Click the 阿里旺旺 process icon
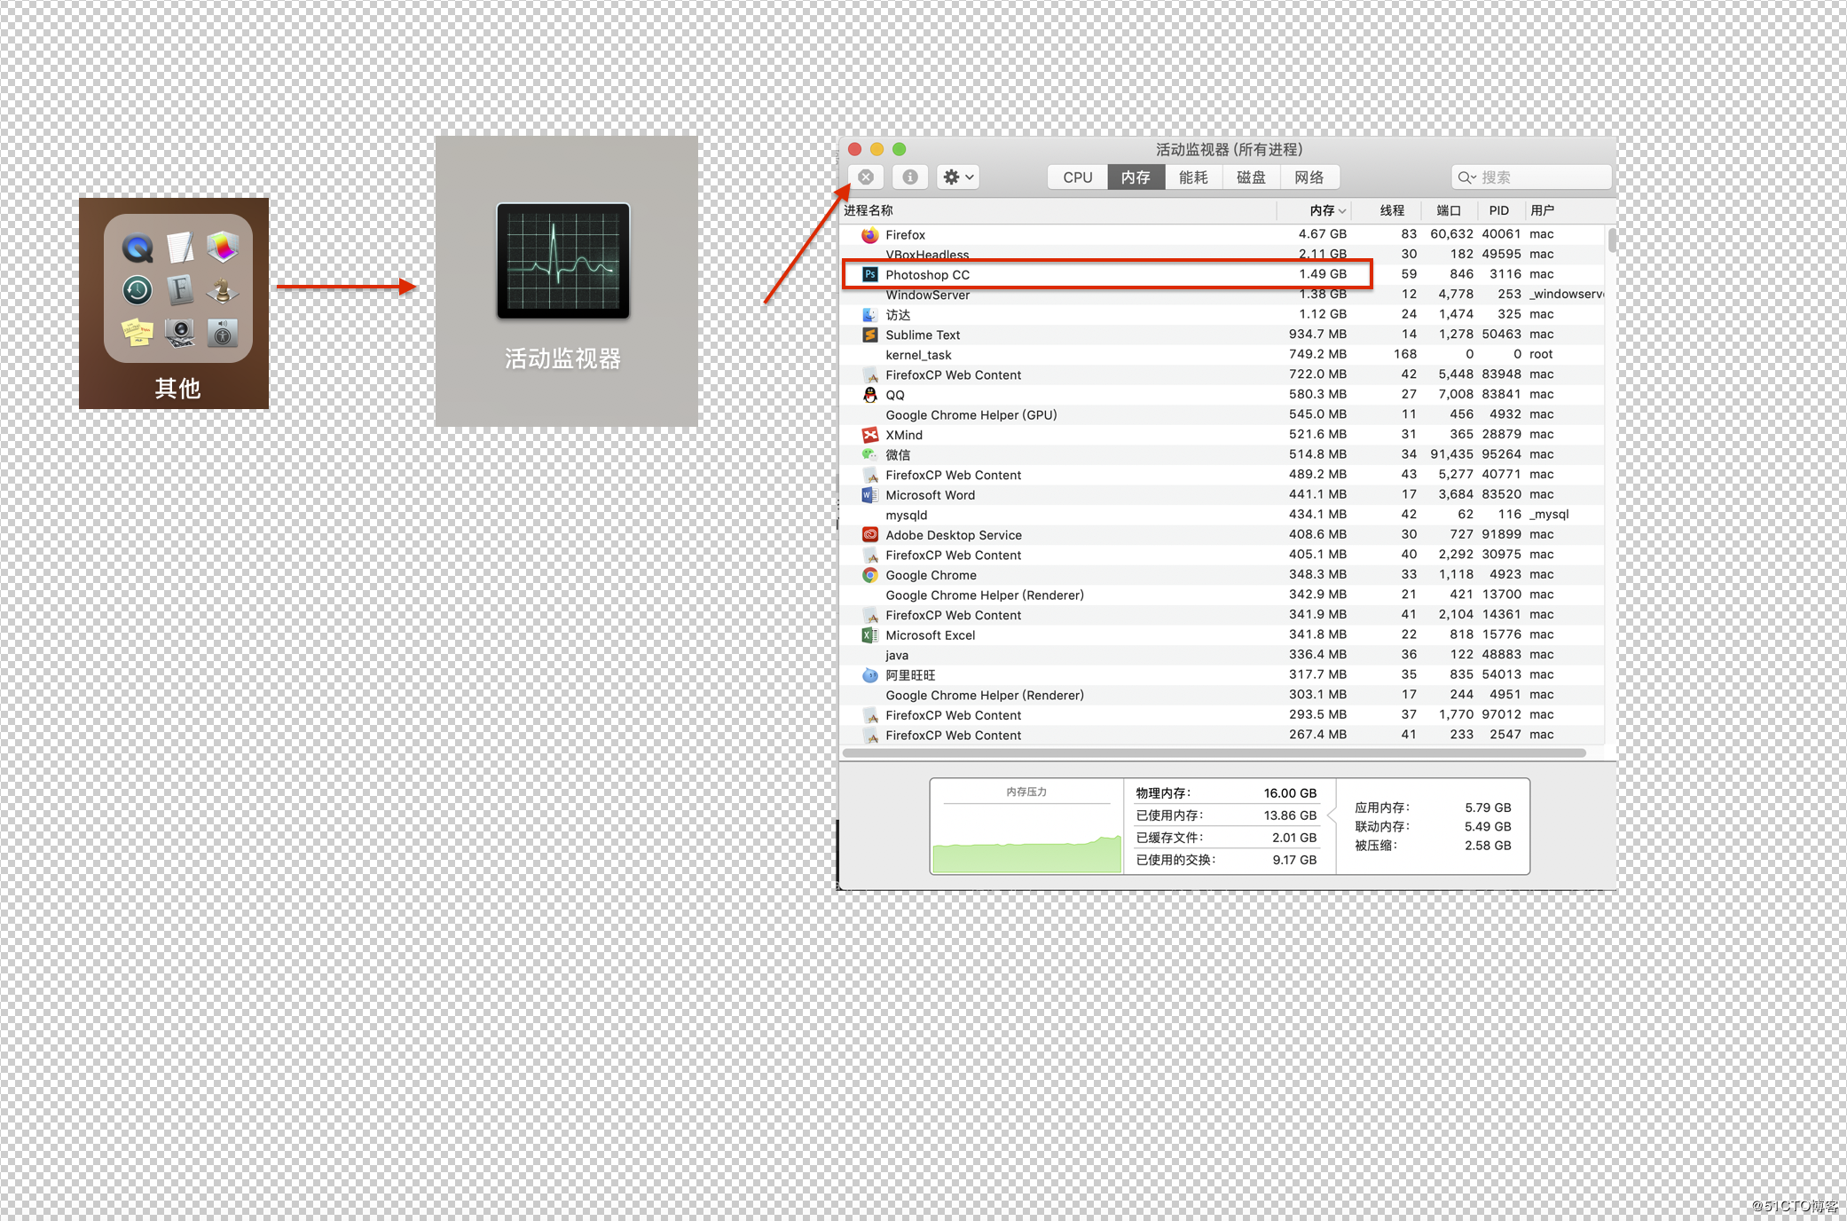 (x=869, y=675)
